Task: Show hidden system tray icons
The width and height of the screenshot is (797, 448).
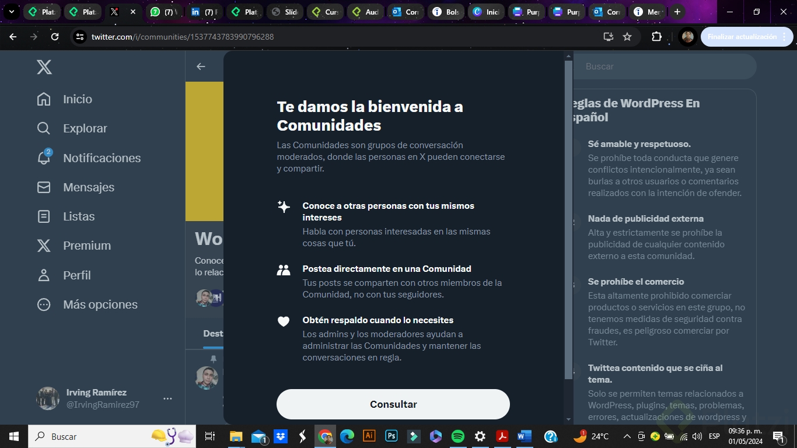Action: coord(627,436)
